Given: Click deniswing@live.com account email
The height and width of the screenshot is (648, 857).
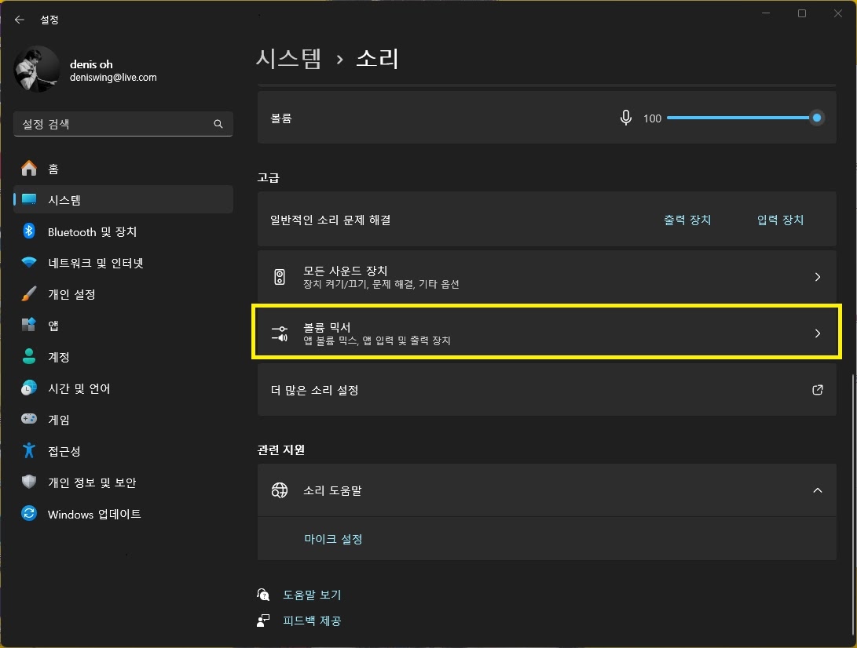Looking at the screenshot, I should coord(113,78).
